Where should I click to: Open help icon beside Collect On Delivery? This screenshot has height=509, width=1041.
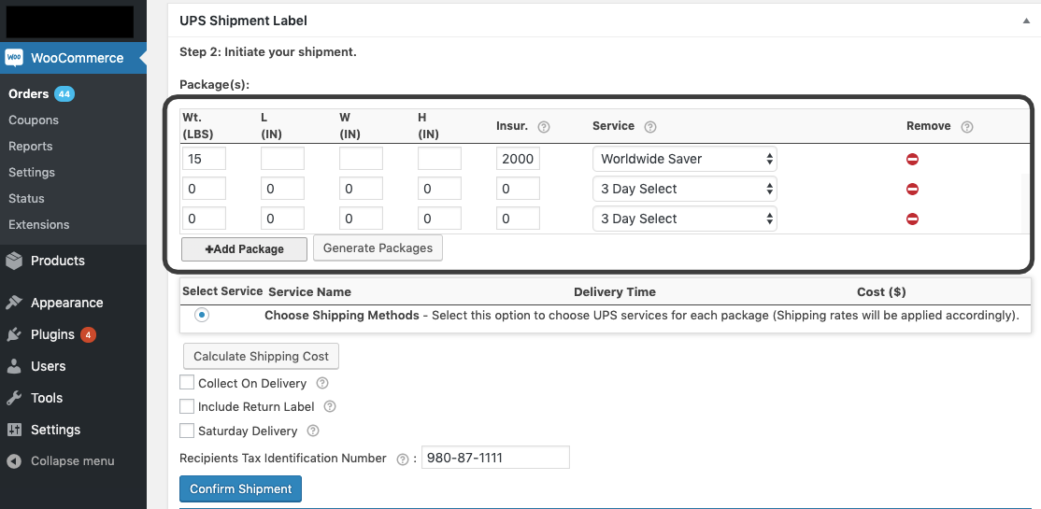322,383
